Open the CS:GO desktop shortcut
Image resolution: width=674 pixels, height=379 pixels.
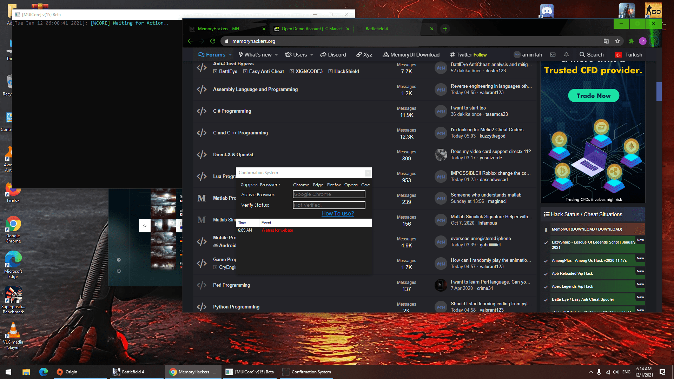654,10
